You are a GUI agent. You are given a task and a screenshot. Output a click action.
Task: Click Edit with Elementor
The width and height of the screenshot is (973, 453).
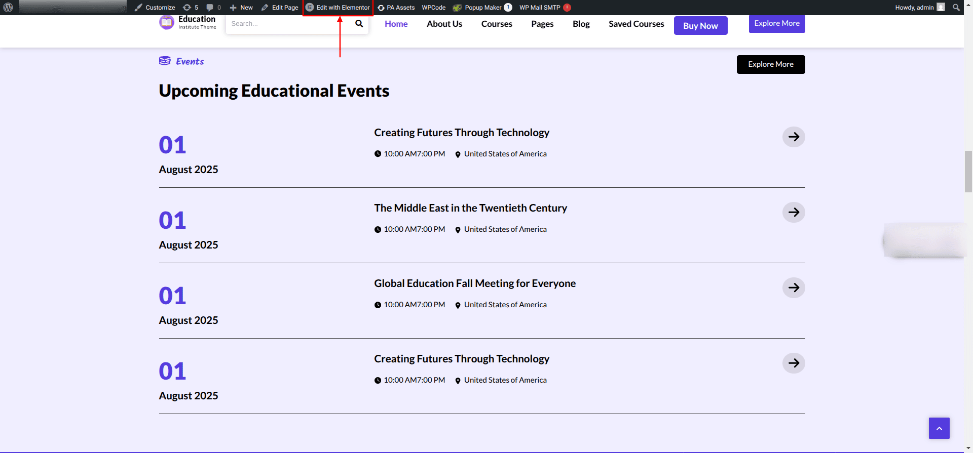(338, 8)
